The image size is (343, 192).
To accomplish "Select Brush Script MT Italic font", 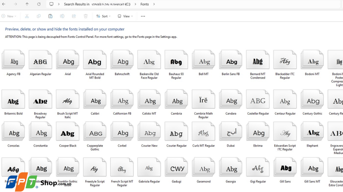I will 68,104.
